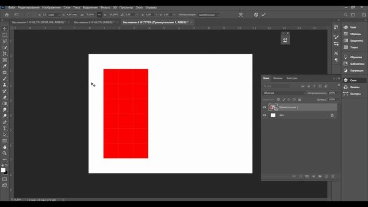Toggle the pixel layers filter icon

(x=303, y=86)
